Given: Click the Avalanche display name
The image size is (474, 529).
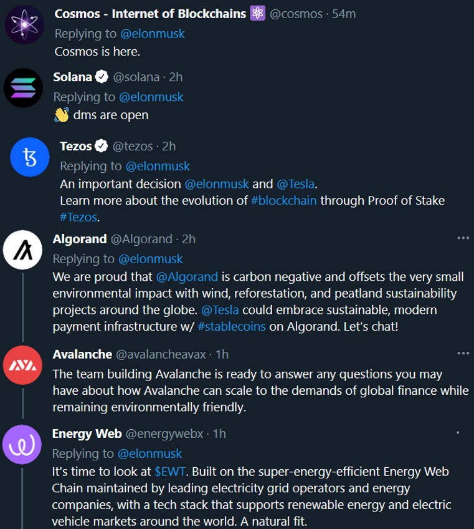Looking at the screenshot, I should (82, 354).
